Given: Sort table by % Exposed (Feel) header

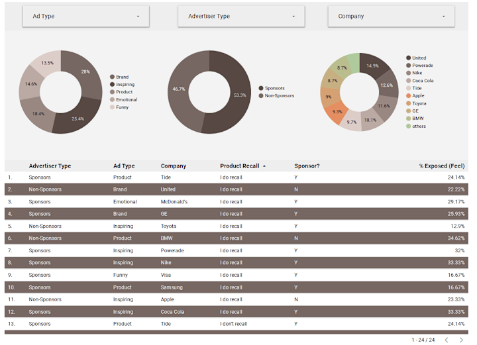Looking at the screenshot, I should (x=442, y=166).
